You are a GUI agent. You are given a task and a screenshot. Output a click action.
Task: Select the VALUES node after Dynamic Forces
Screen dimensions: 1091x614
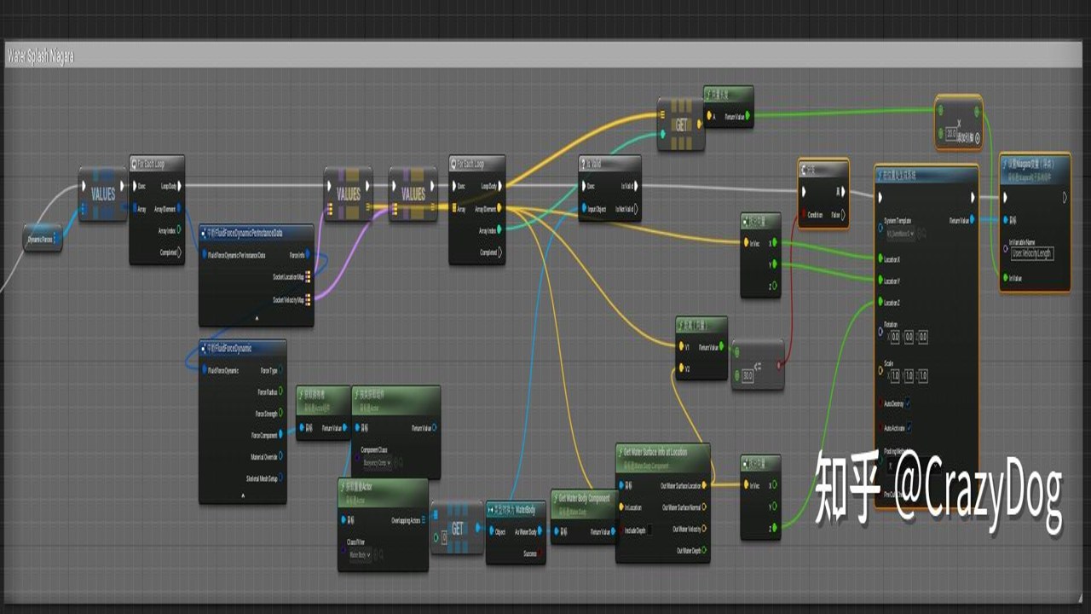click(103, 194)
